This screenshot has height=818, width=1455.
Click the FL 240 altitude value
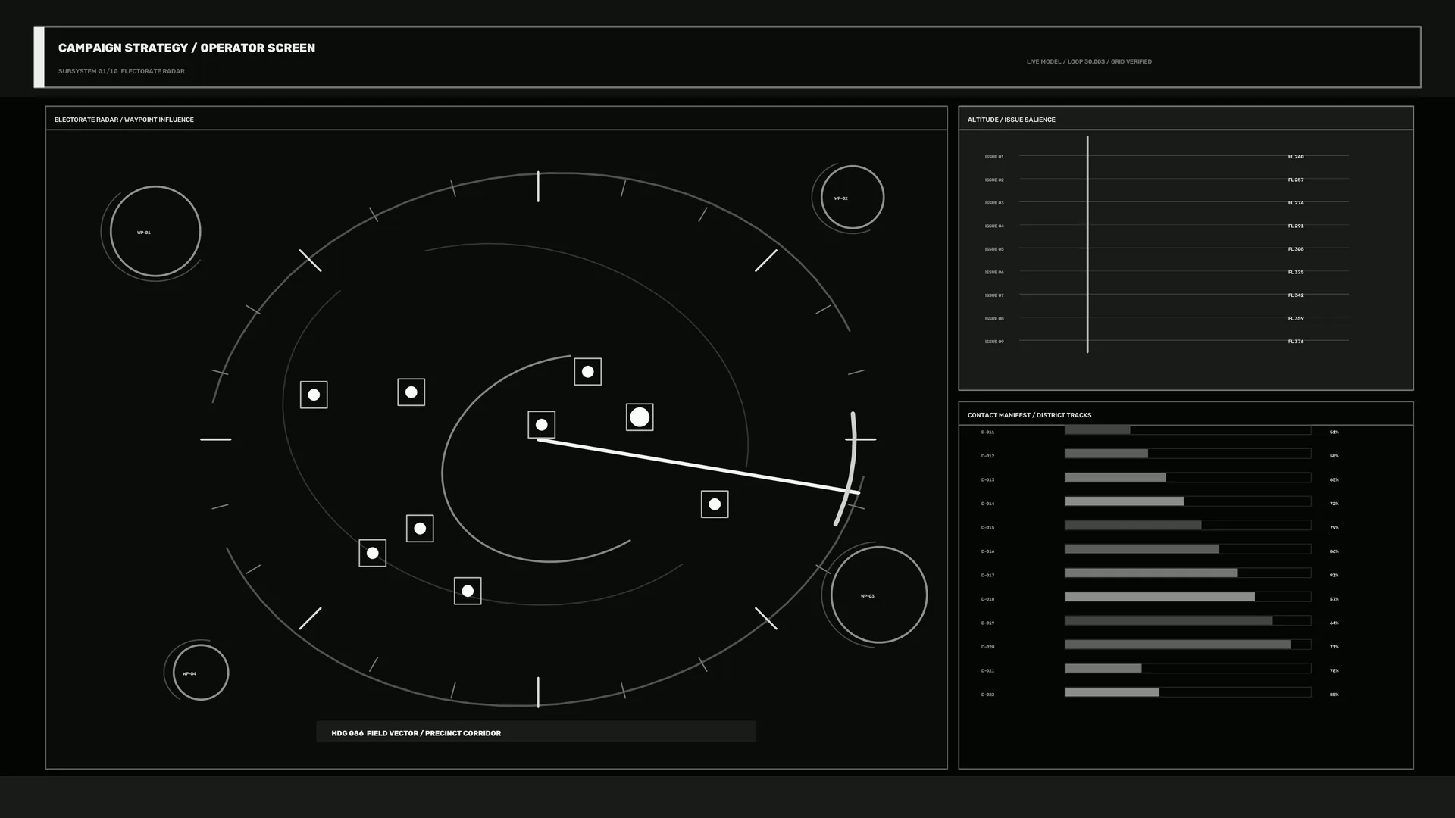pyautogui.click(x=1296, y=157)
